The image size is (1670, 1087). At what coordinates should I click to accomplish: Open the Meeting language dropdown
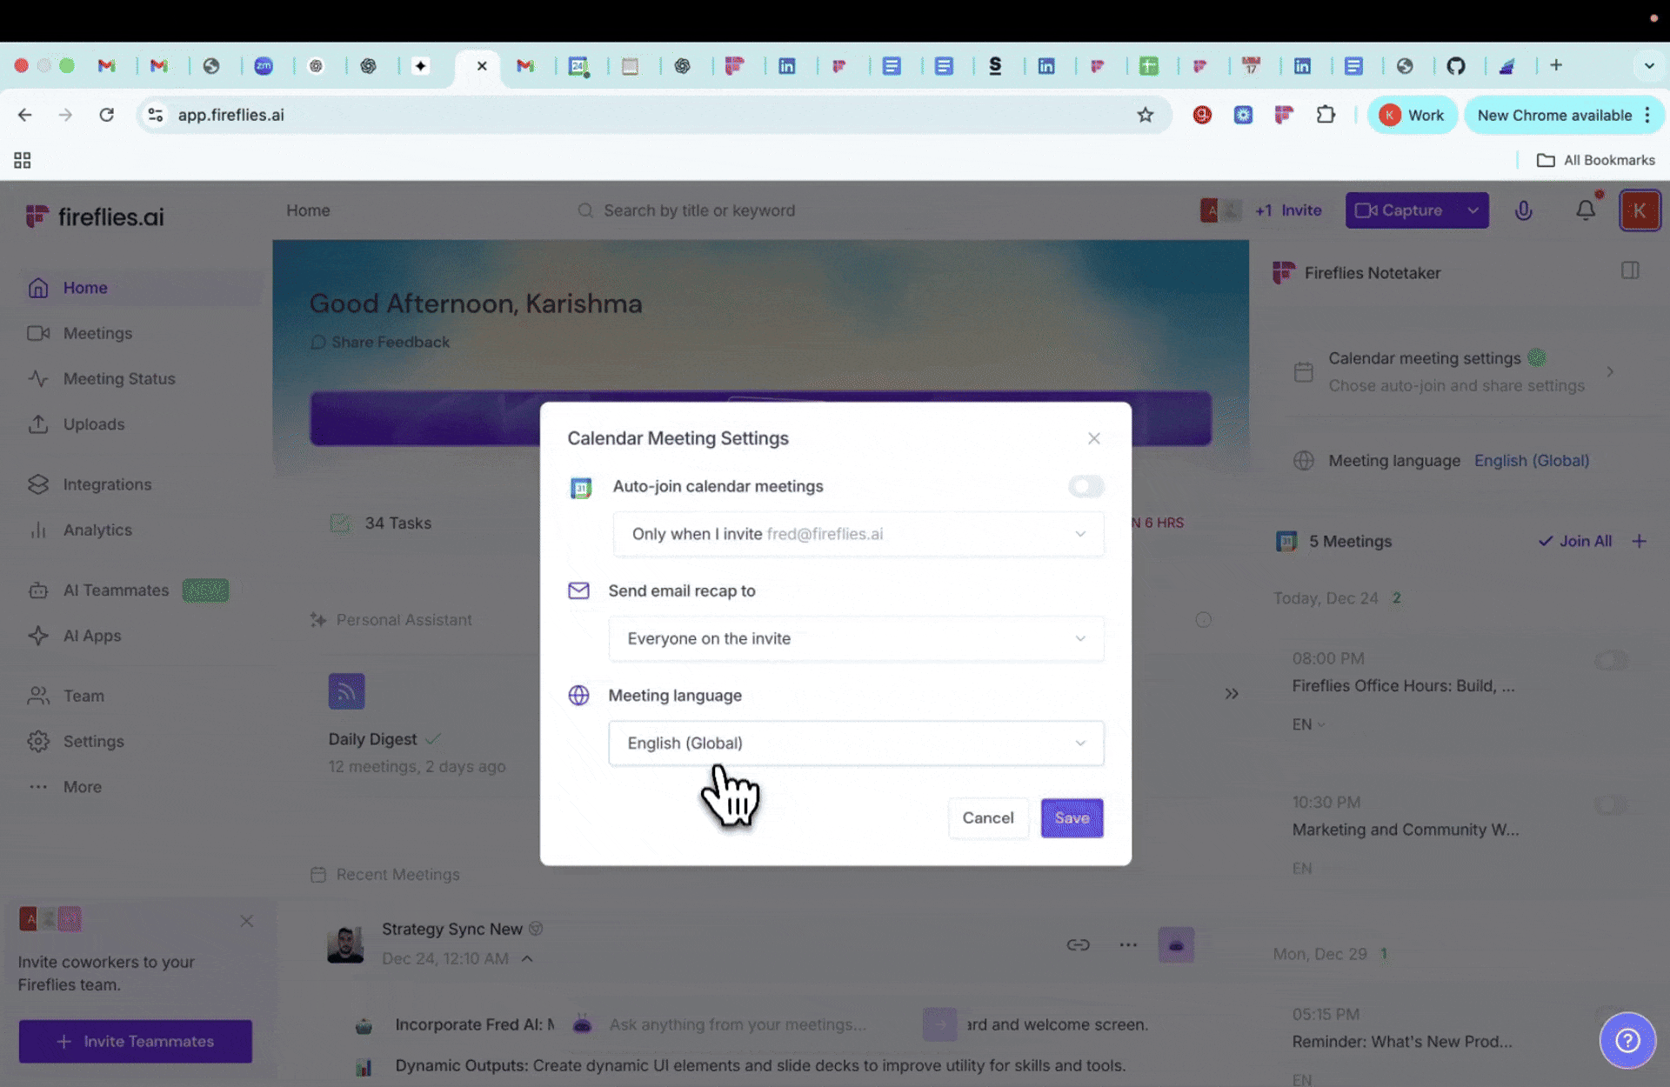point(856,744)
